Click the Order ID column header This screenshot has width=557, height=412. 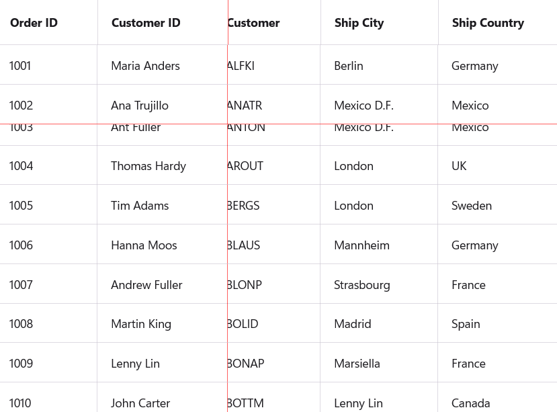(34, 23)
